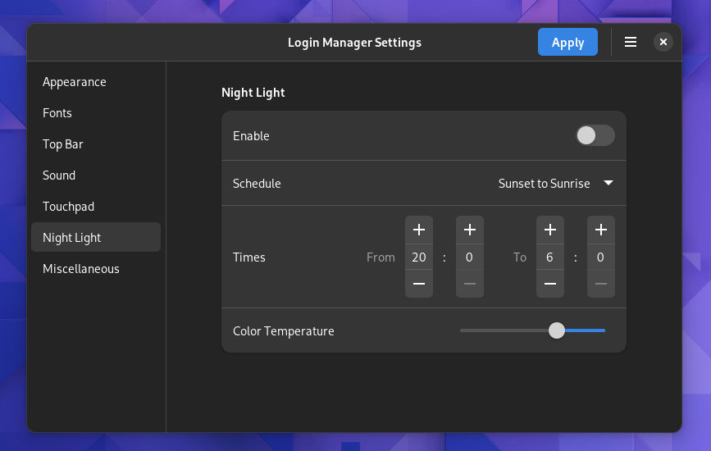
Task: Increase the From minutes with plus button
Action: click(x=469, y=230)
